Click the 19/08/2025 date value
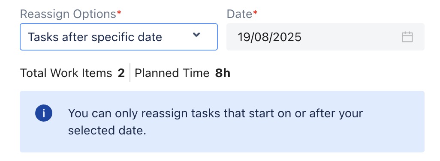The height and width of the screenshot is (161, 440). click(269, 37)
